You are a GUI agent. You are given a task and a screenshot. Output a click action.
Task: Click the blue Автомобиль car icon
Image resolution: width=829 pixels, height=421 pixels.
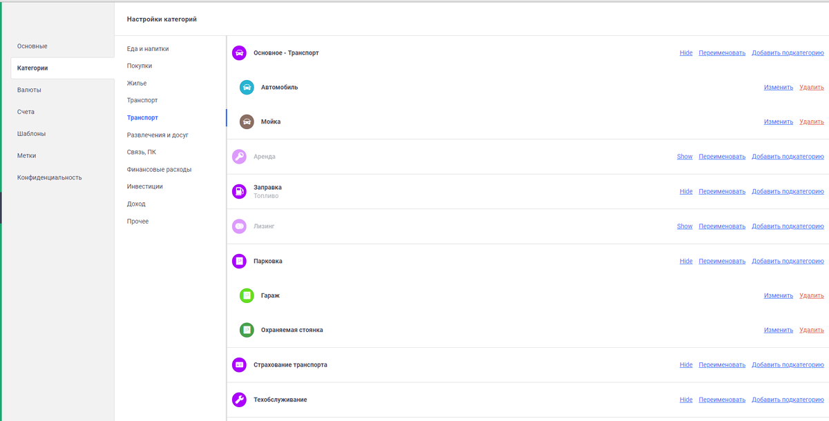click(x=247, y=87)
